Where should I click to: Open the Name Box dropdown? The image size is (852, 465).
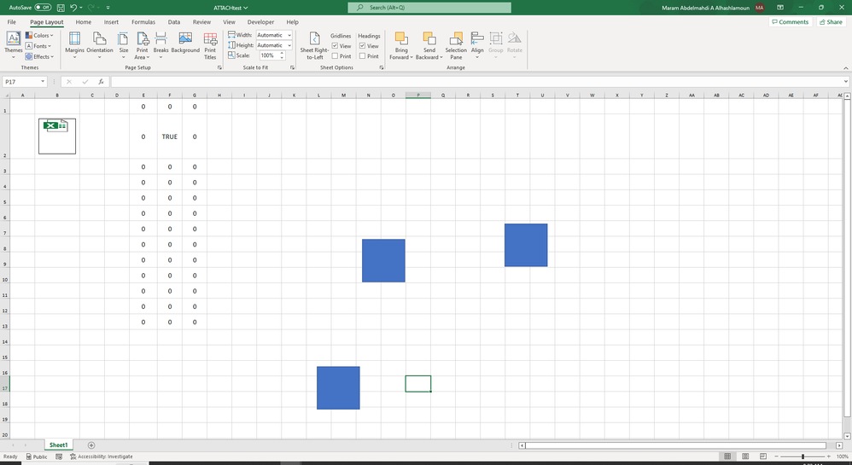pos(43,82)
